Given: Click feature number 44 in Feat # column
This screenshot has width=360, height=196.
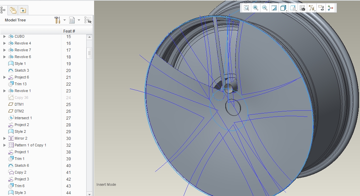Looking at the screenshot, I should tap(69, 193).
